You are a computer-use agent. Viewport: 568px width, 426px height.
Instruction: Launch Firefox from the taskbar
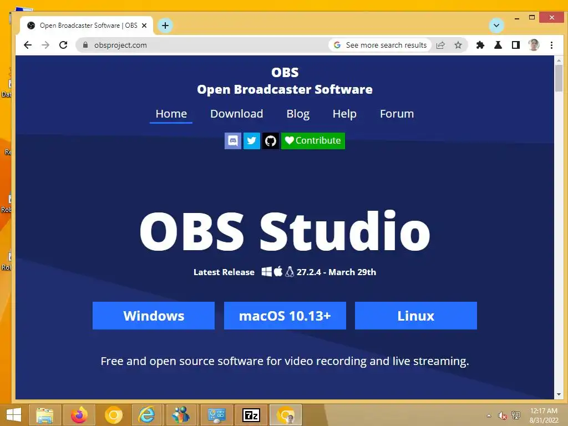click(79, 415)
